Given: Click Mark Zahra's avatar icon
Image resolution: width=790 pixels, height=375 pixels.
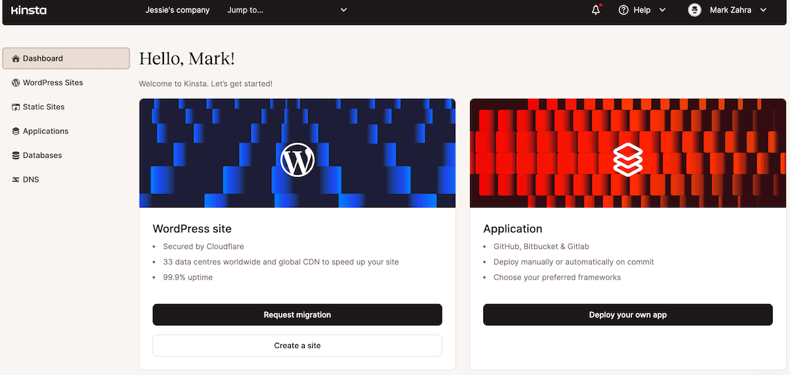Looking at the screenshot, I should [x=695, y=10].
